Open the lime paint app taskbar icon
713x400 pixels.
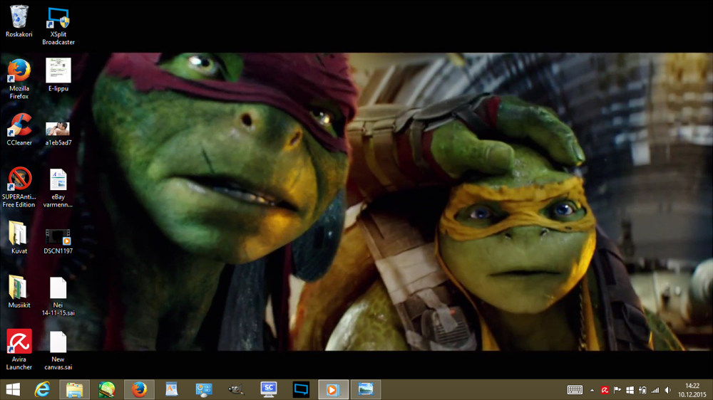click(107, 389)
